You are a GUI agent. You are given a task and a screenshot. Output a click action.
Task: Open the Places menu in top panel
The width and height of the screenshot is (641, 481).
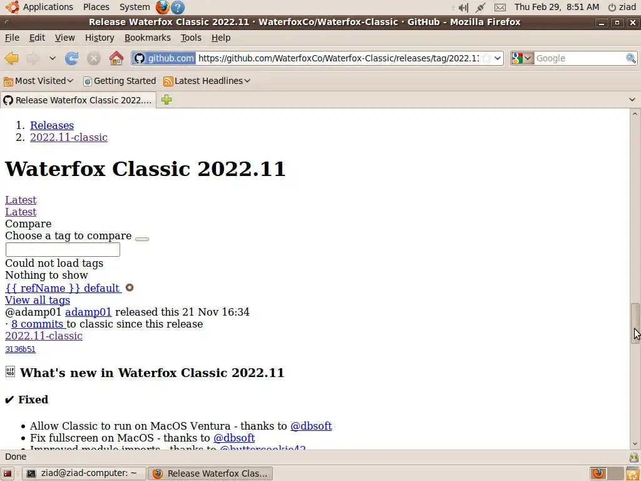point(96,7)
